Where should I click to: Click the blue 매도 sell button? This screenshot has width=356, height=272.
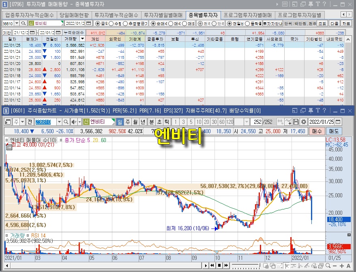[334, 131]
